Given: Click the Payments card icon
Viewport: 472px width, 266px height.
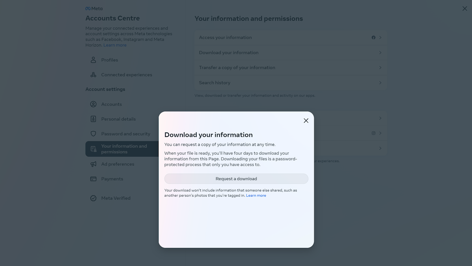Looking at the screenshot, I should tap(93, 179).
